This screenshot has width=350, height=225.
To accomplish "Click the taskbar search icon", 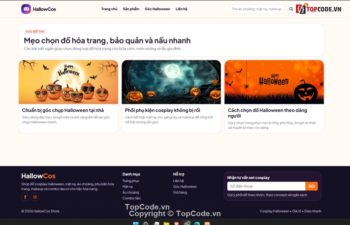I will point(146,223).
